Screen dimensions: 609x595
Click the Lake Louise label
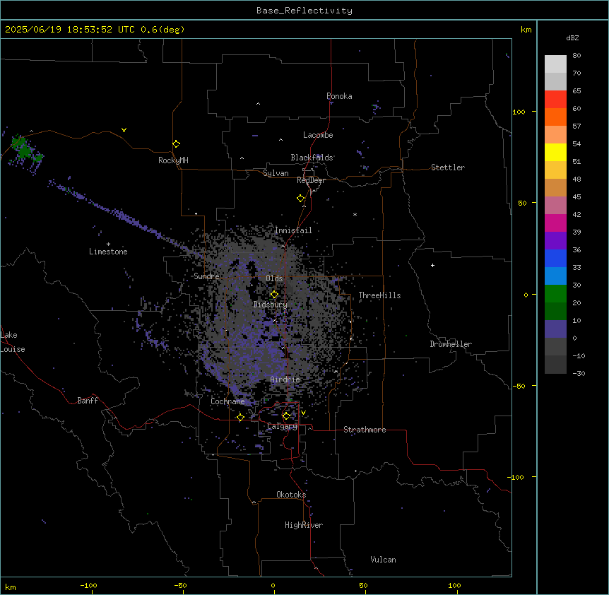click(x=13, y=342)
